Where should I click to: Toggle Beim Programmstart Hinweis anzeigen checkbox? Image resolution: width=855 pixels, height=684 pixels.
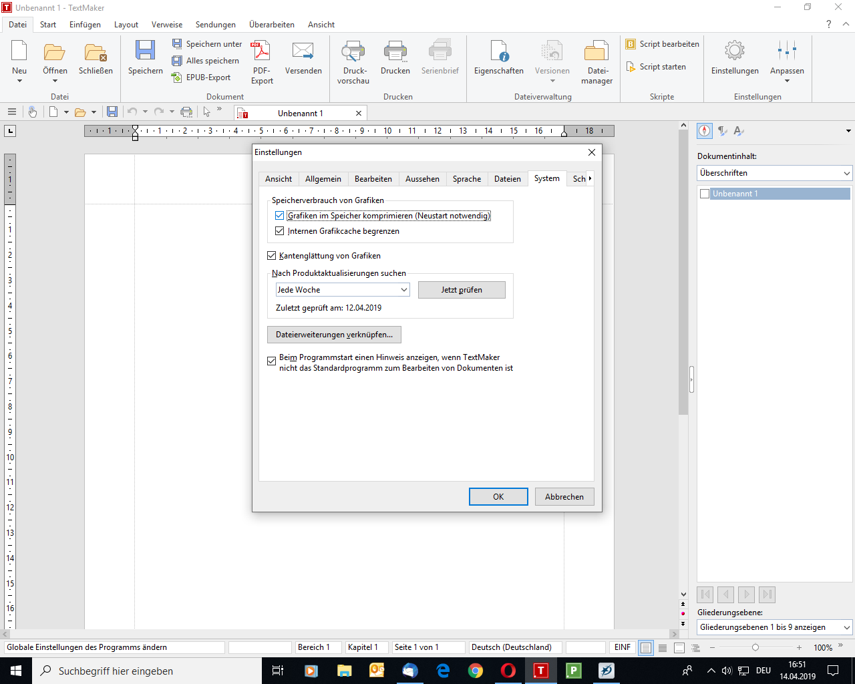click(271, 361)
